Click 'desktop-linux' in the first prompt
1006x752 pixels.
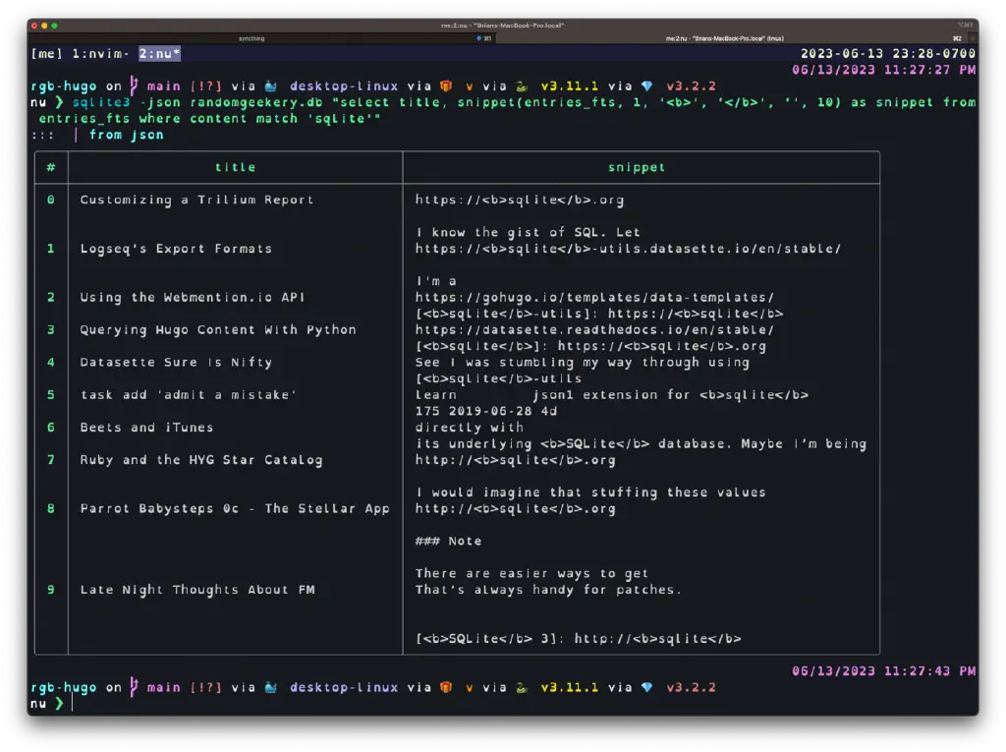point(344,87)
